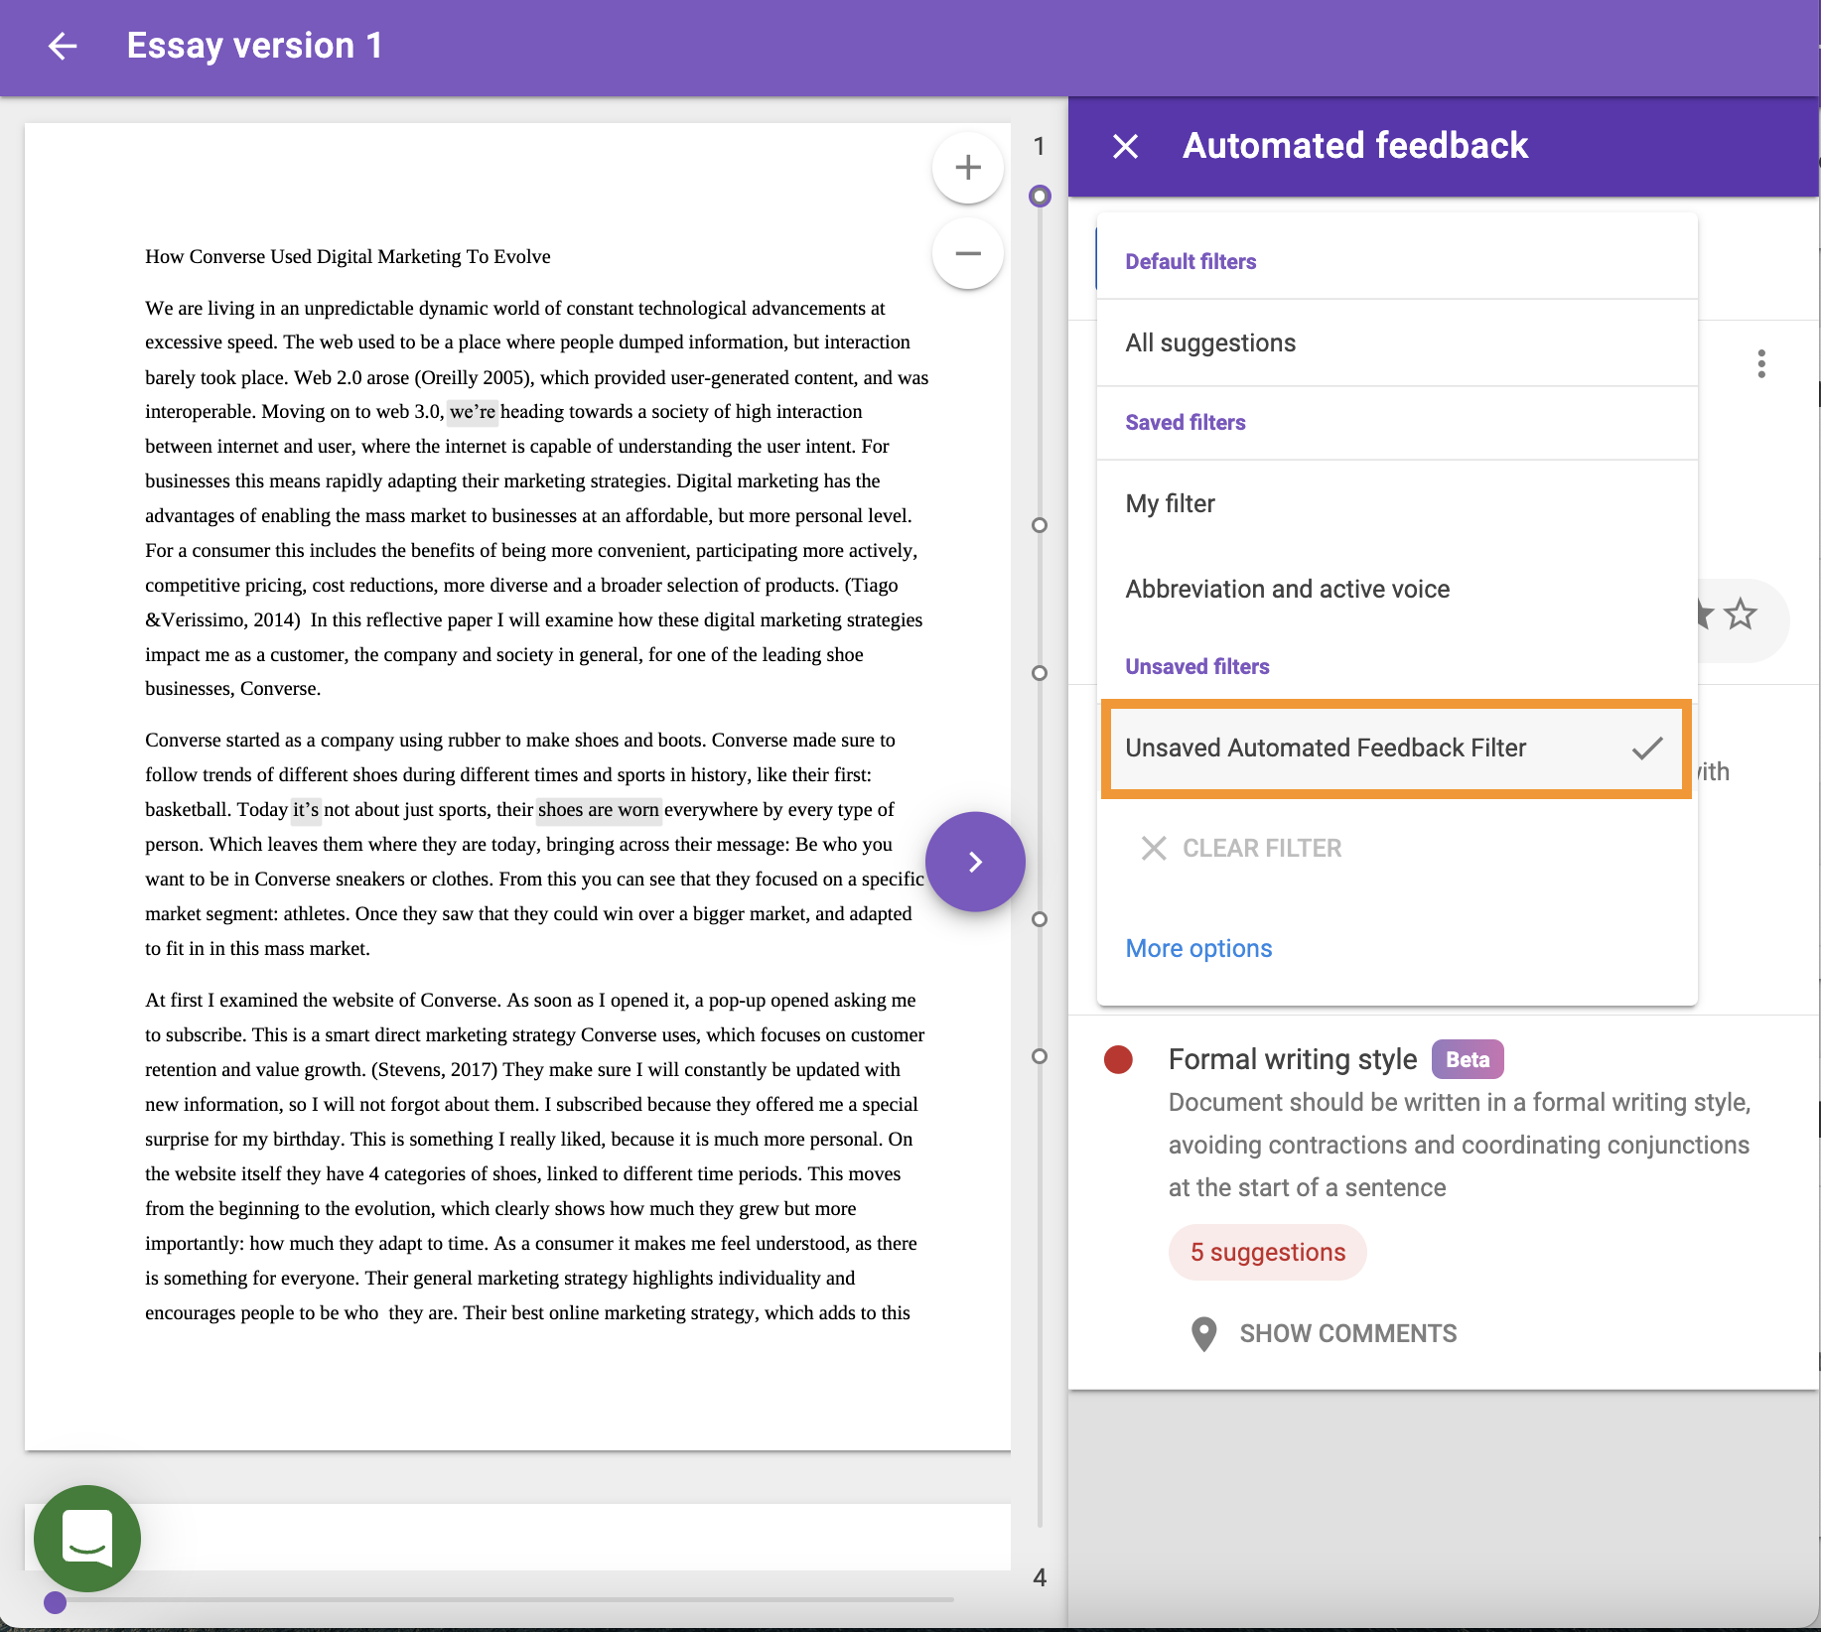Click page number 4 indicator

coord(1040,1577)
